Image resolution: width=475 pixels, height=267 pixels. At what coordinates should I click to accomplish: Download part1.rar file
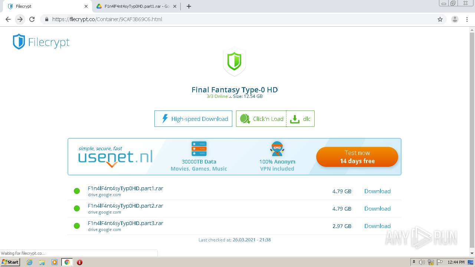377,191
